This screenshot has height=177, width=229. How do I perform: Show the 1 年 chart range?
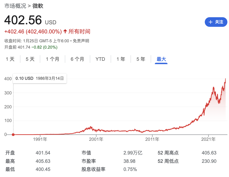121,59
